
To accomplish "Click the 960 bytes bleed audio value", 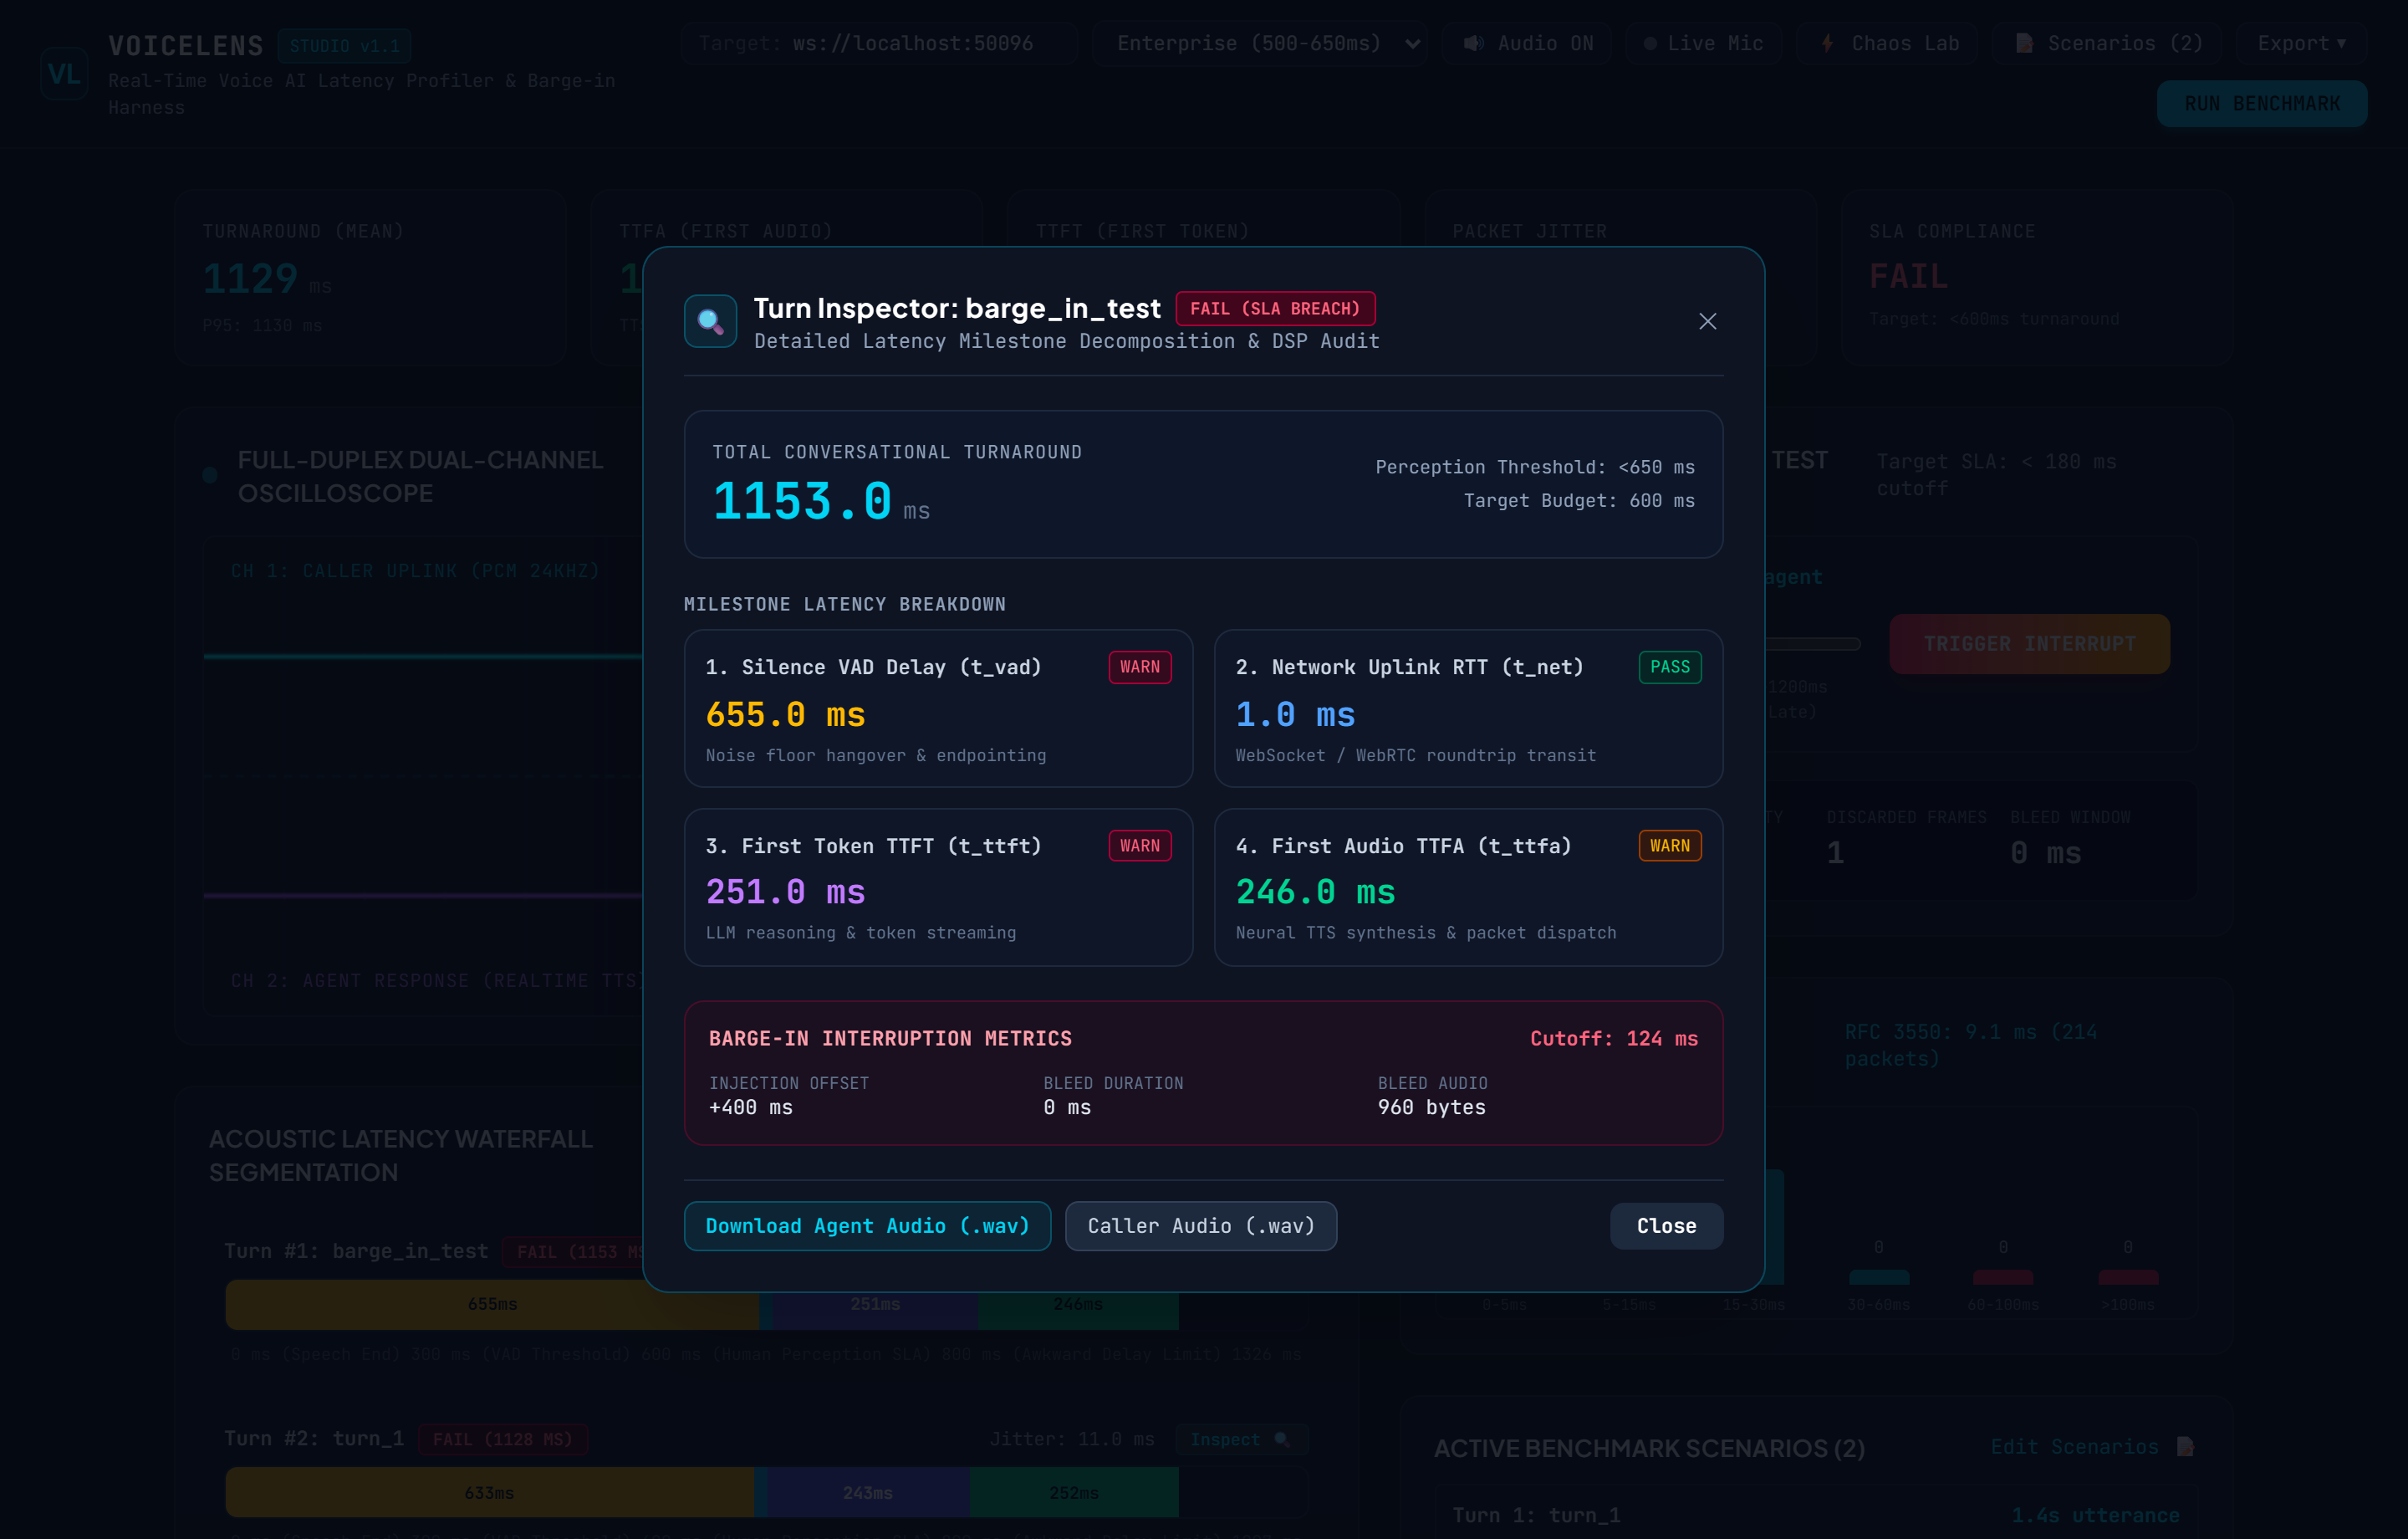I will [1431, 1107].
